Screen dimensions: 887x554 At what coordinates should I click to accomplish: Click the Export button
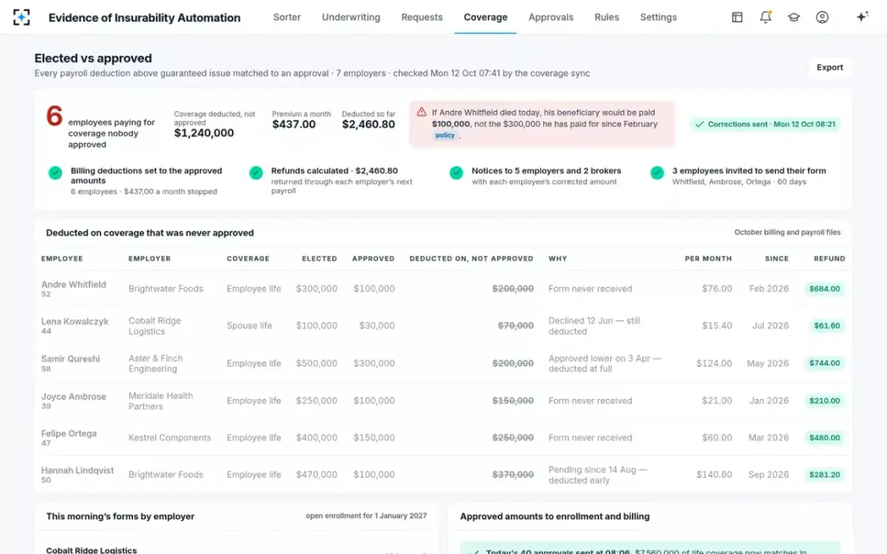tap(829, 67)
